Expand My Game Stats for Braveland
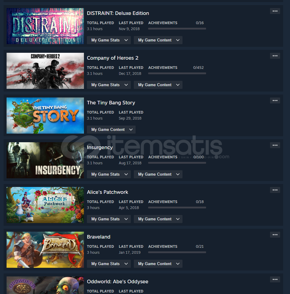 (x=109, y=264)
